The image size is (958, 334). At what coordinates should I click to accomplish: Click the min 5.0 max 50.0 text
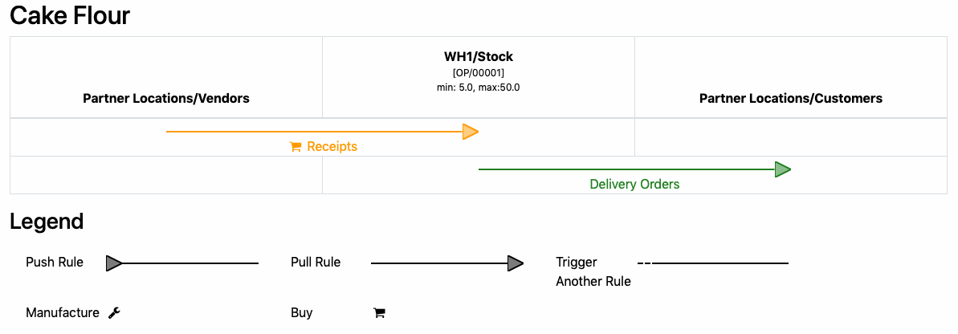coord(479,88)
